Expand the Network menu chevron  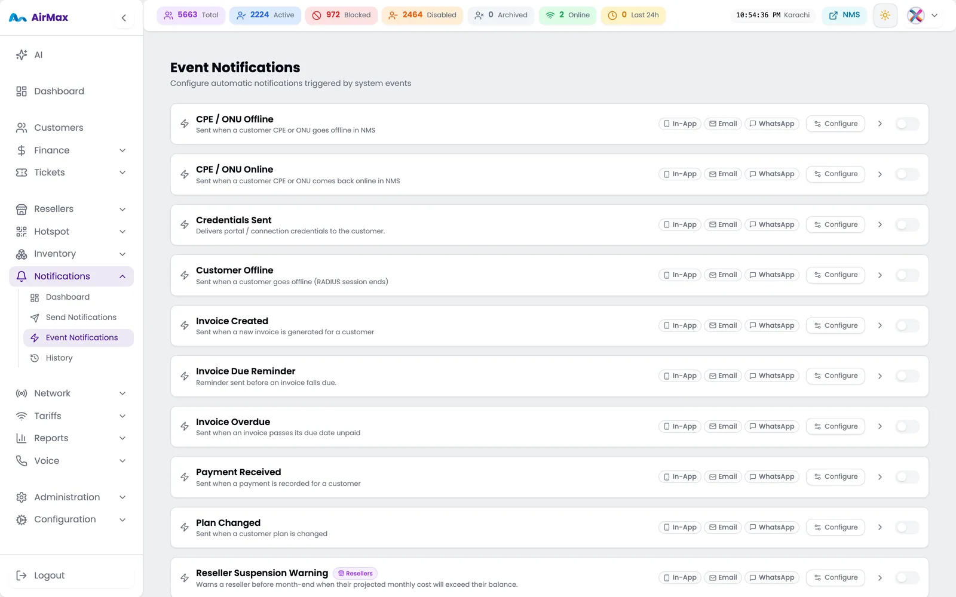pos(122,393)
